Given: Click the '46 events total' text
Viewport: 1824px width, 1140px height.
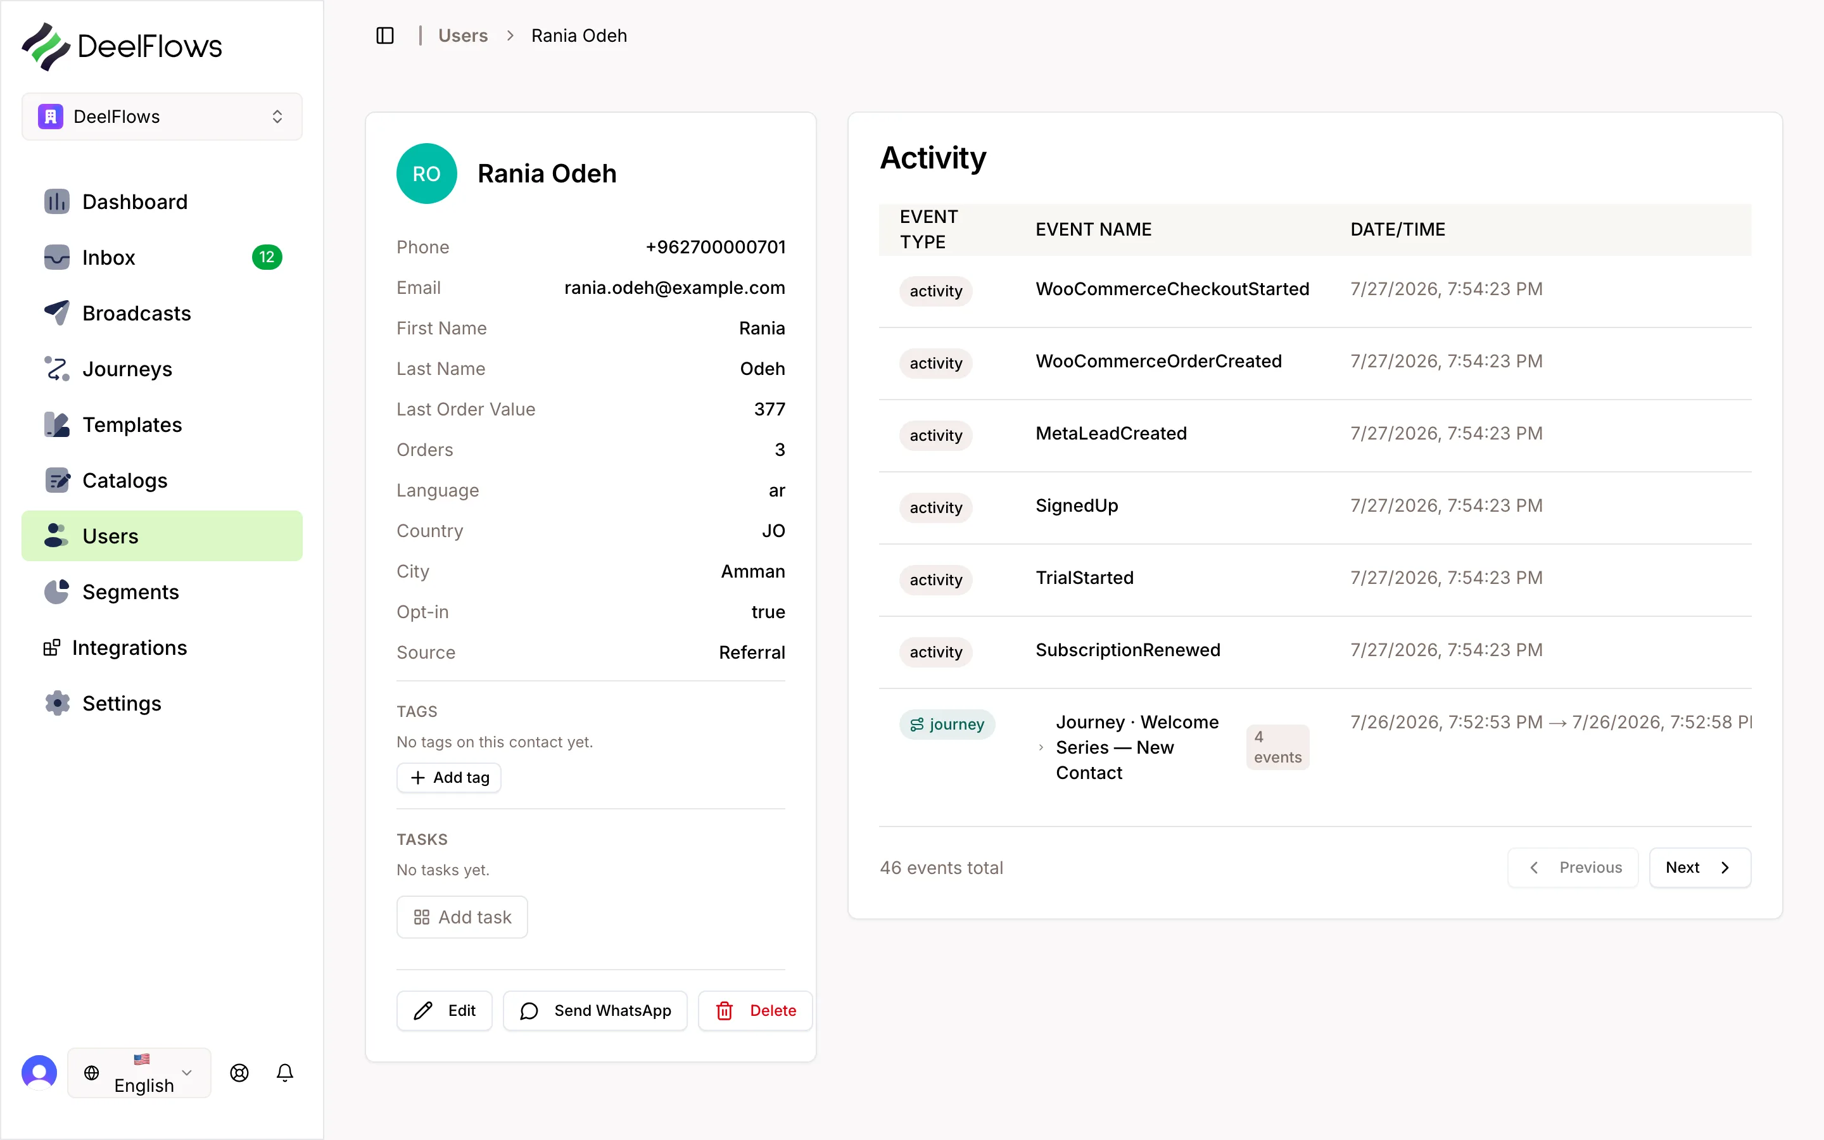Looking at the screenshot, I should (941, 868).
